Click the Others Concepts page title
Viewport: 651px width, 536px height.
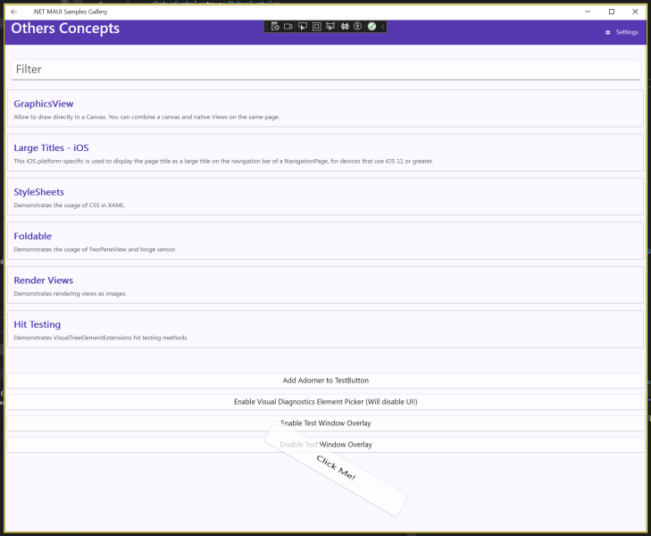point(65,29)
